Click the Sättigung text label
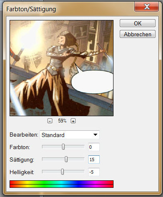The height and width of the screenshot is (197, 163). coord(22,160)
